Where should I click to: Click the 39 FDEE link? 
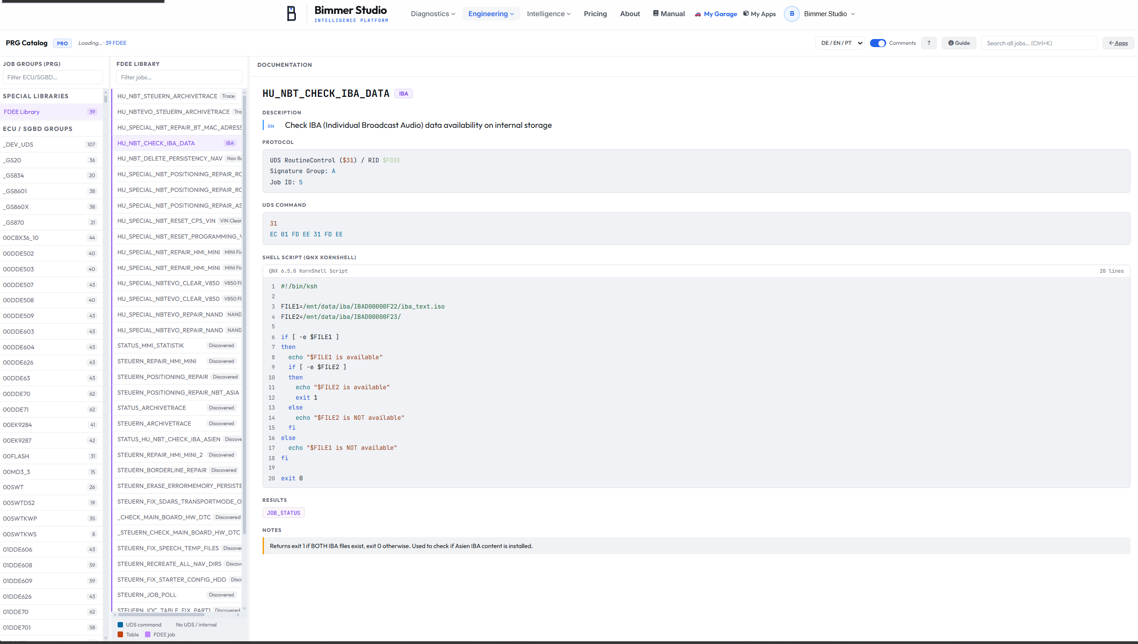pyautogui.click(x=116, y=43)
